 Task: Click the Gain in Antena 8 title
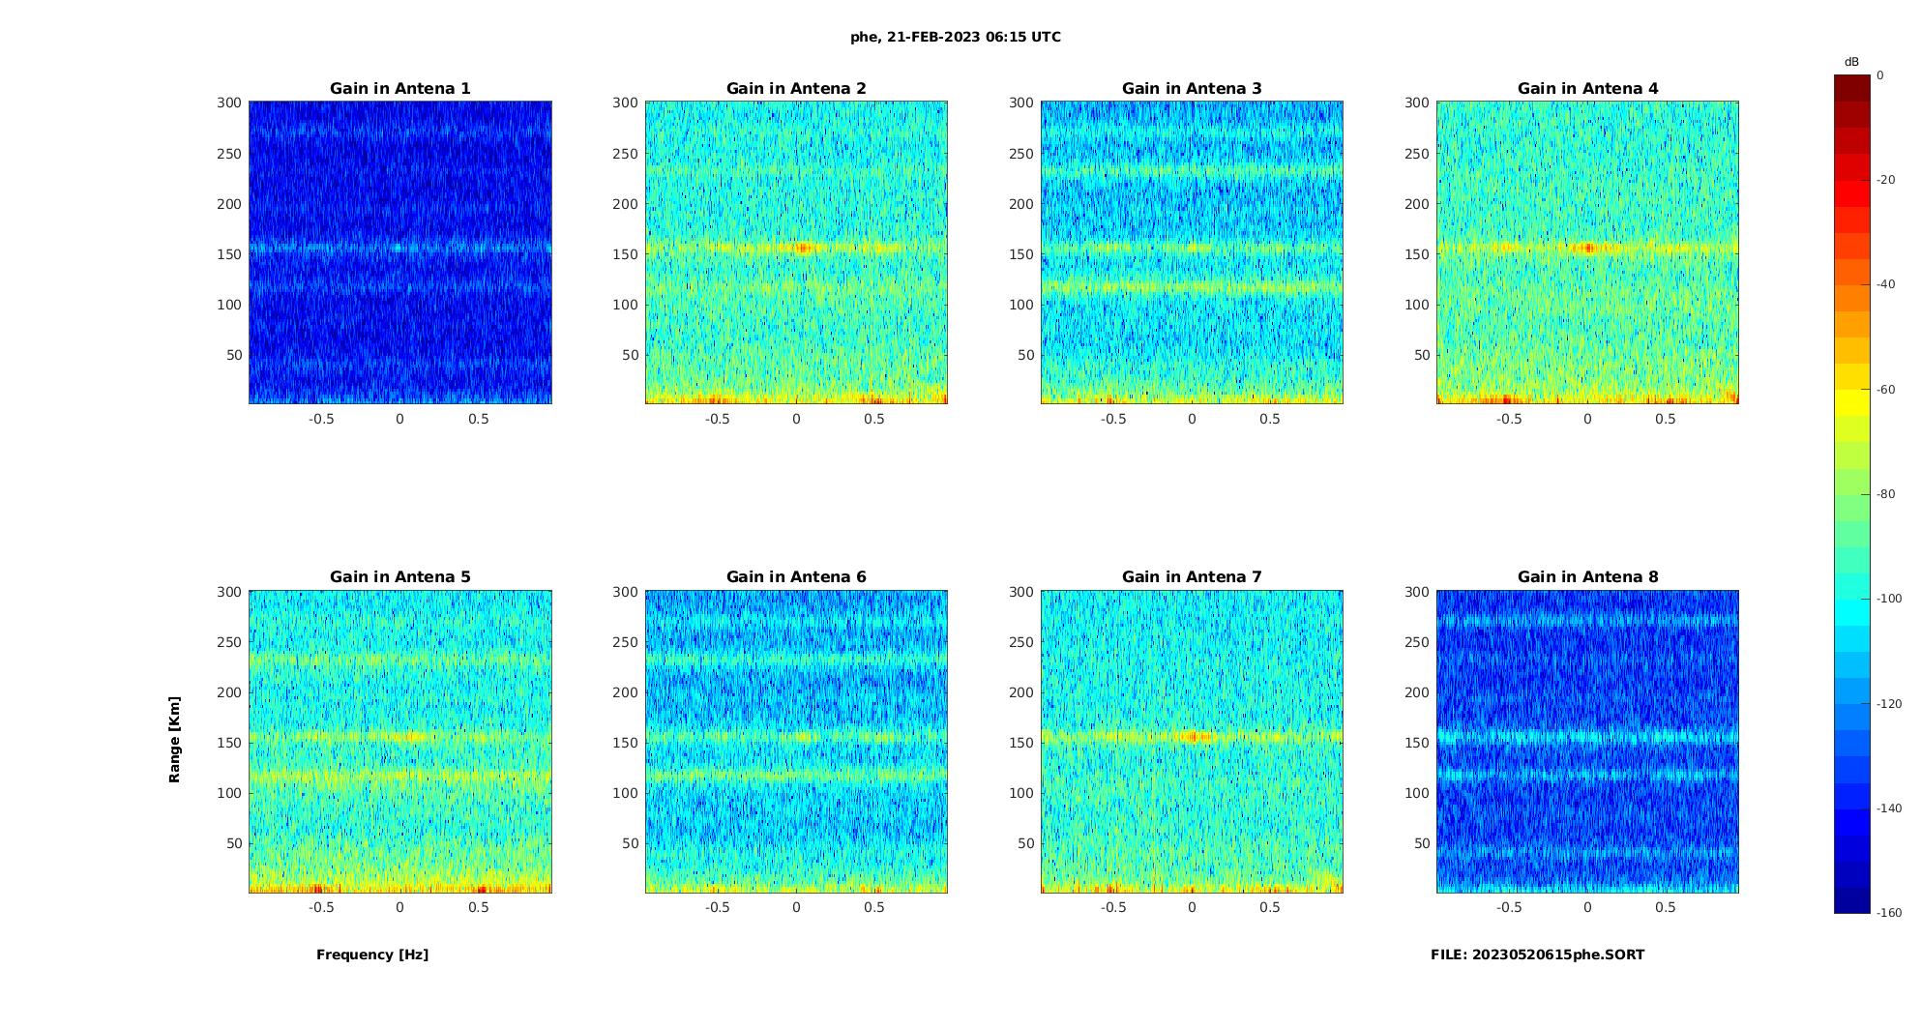pos(1587,576)
